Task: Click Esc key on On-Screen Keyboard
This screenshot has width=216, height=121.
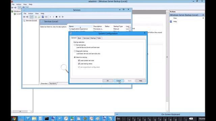Action: tap(118, 119)
